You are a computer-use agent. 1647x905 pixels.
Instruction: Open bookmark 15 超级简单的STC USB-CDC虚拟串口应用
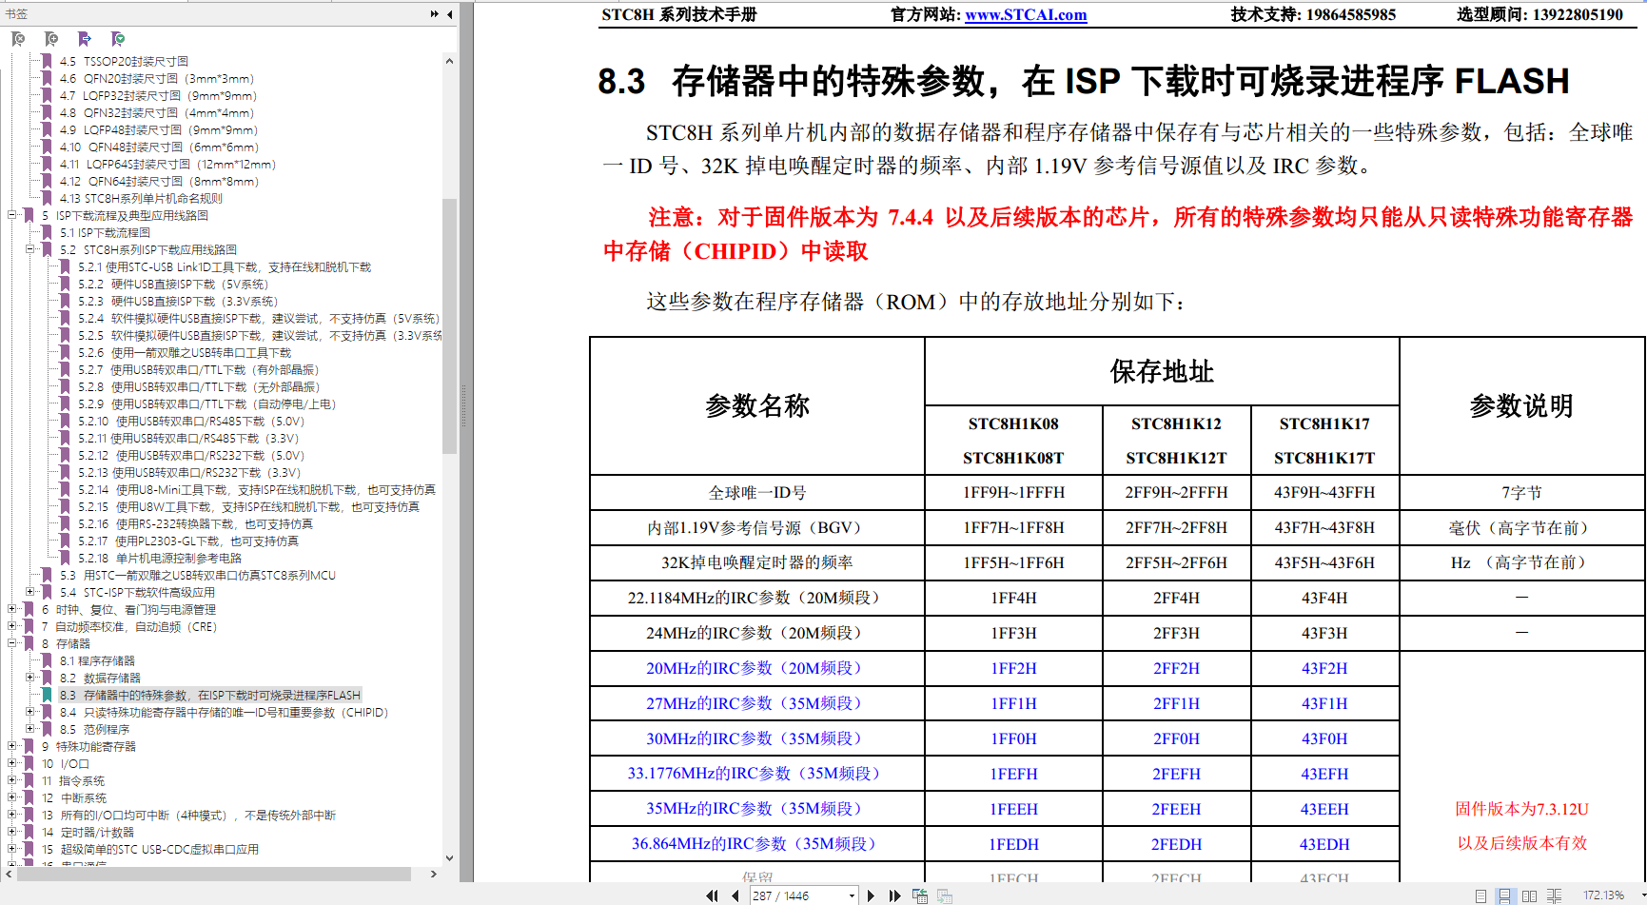[x=150, y=849]
